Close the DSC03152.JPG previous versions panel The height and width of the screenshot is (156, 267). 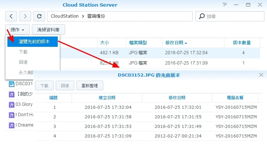[x=261, y=75]
